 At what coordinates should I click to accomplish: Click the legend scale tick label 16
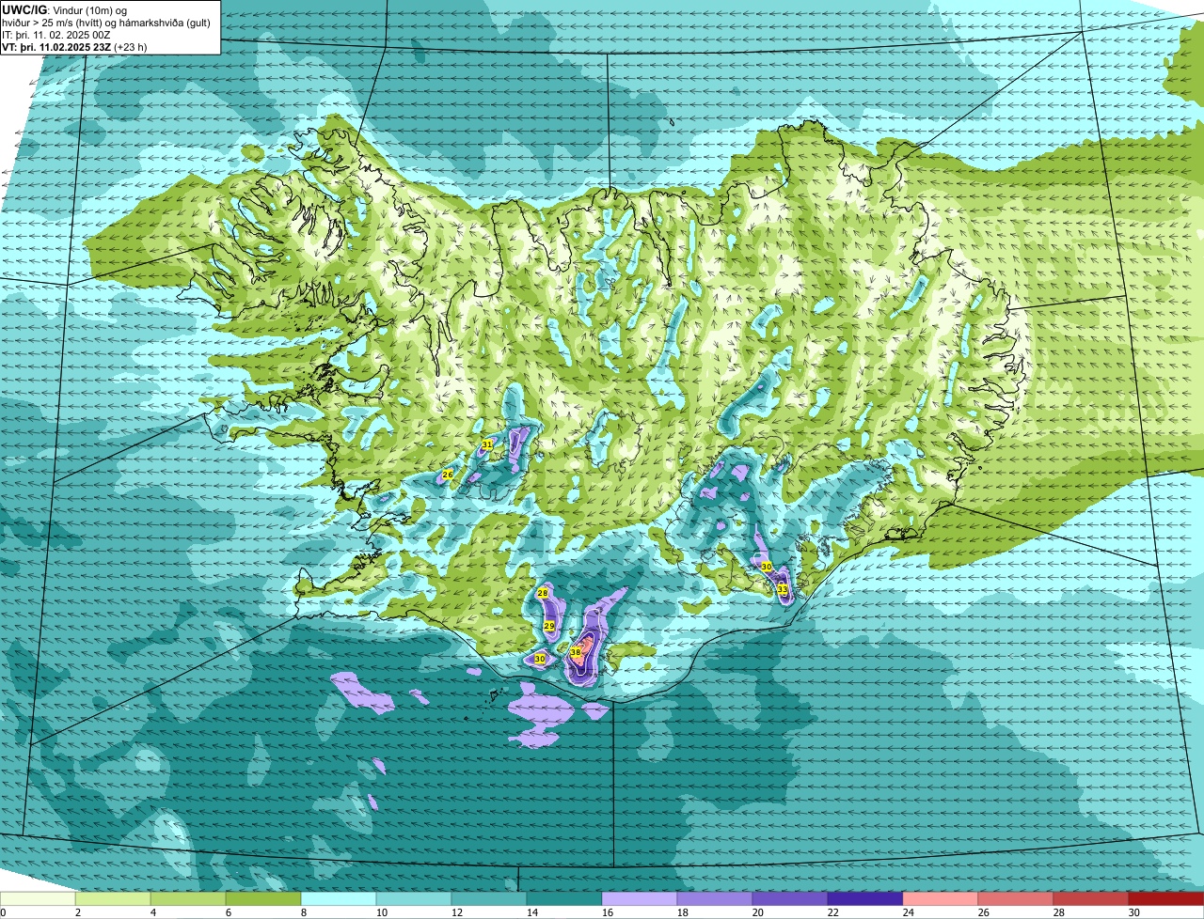(x=608, y=912)
